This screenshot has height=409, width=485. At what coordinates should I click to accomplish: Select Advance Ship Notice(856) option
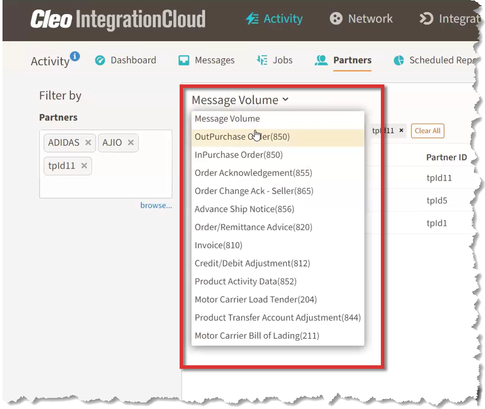point(244,209)
